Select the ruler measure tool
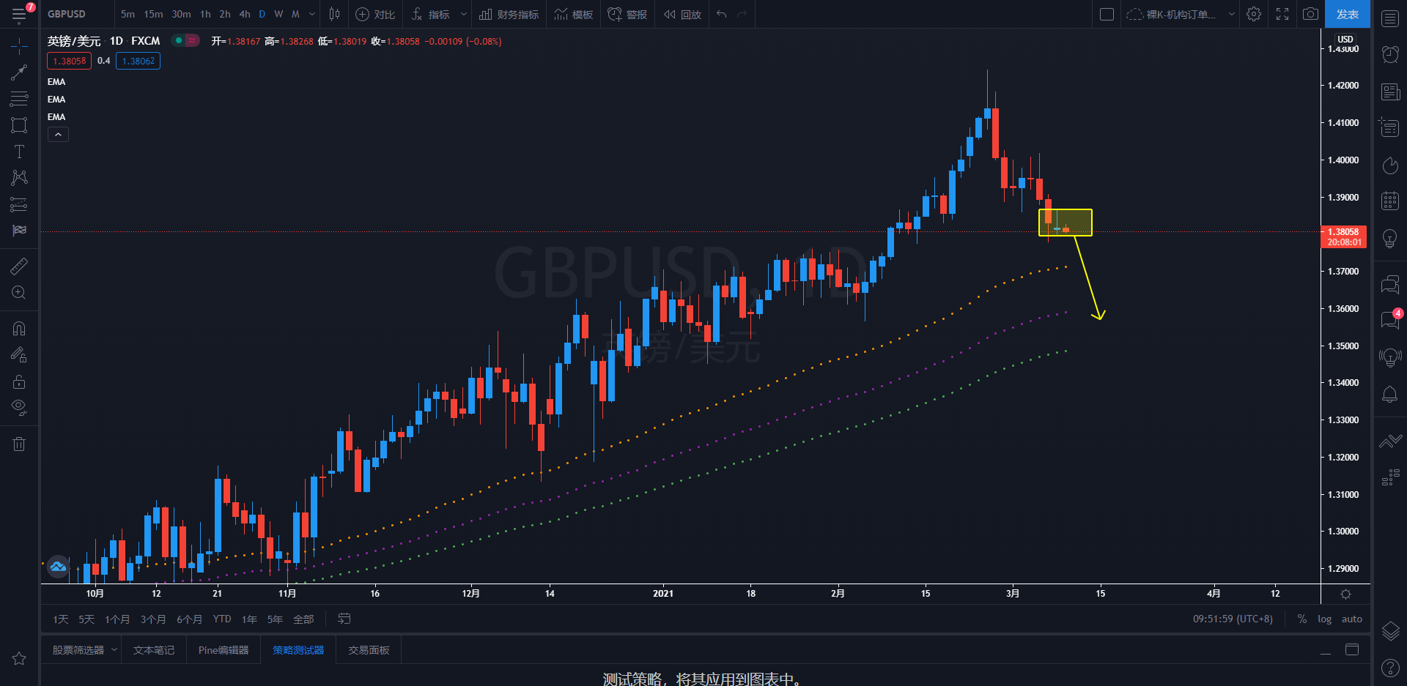This screenshot has height=686, width=1407. point(19,266)
